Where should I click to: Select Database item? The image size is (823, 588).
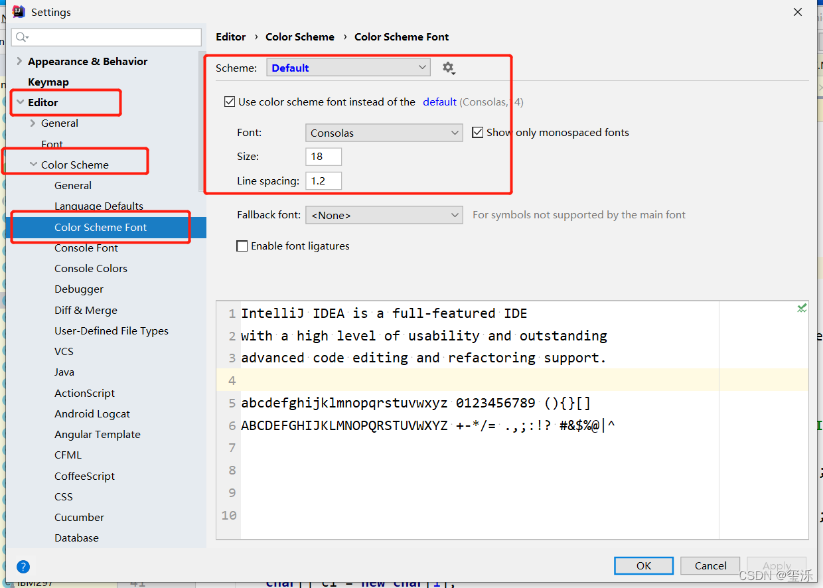coord(76,538)
